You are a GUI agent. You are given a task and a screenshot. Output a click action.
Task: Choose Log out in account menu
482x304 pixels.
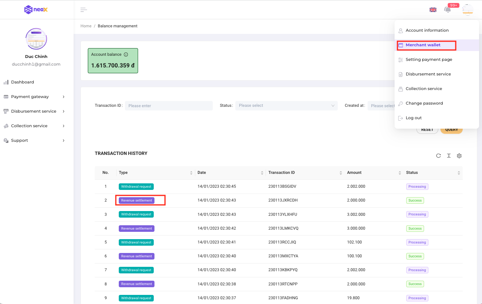414,118
